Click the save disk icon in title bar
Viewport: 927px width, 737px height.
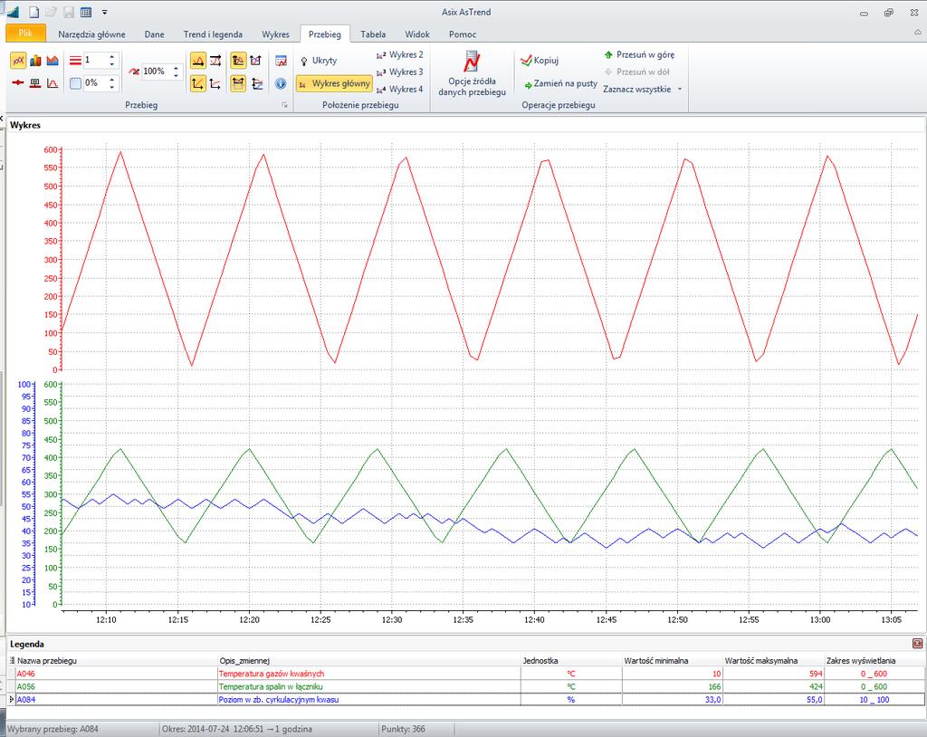(69, 12)
